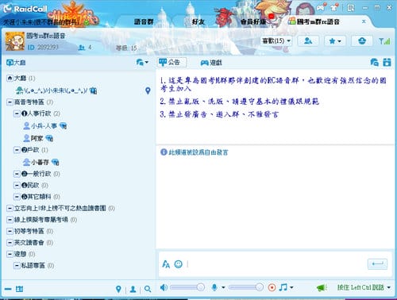Click badge icon next to 小蕃存
Viewport: 397px width, 300px height.
pyautogui.click(x=56, y=162)
